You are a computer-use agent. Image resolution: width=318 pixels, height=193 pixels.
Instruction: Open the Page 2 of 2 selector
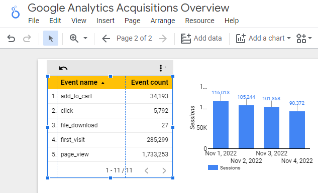[x=134, y=38]
